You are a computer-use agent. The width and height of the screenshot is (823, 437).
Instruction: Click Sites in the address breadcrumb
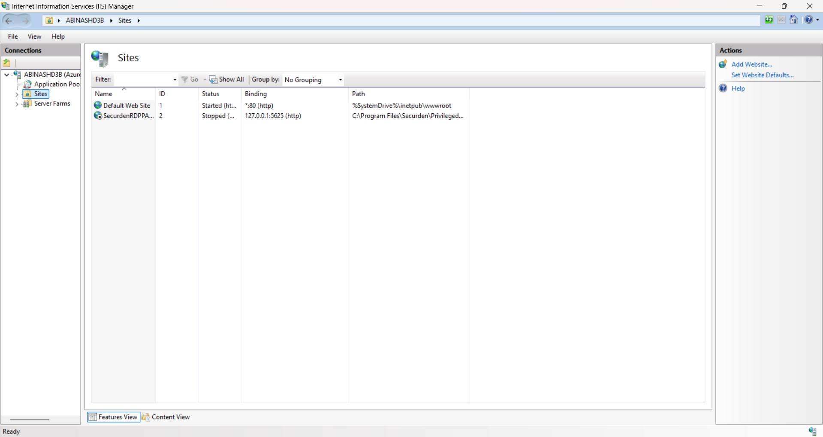[125, 20]
